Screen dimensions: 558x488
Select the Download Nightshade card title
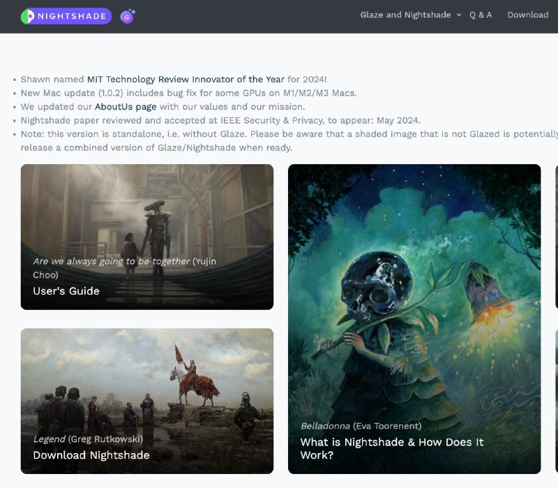click(x=91, y=455)
